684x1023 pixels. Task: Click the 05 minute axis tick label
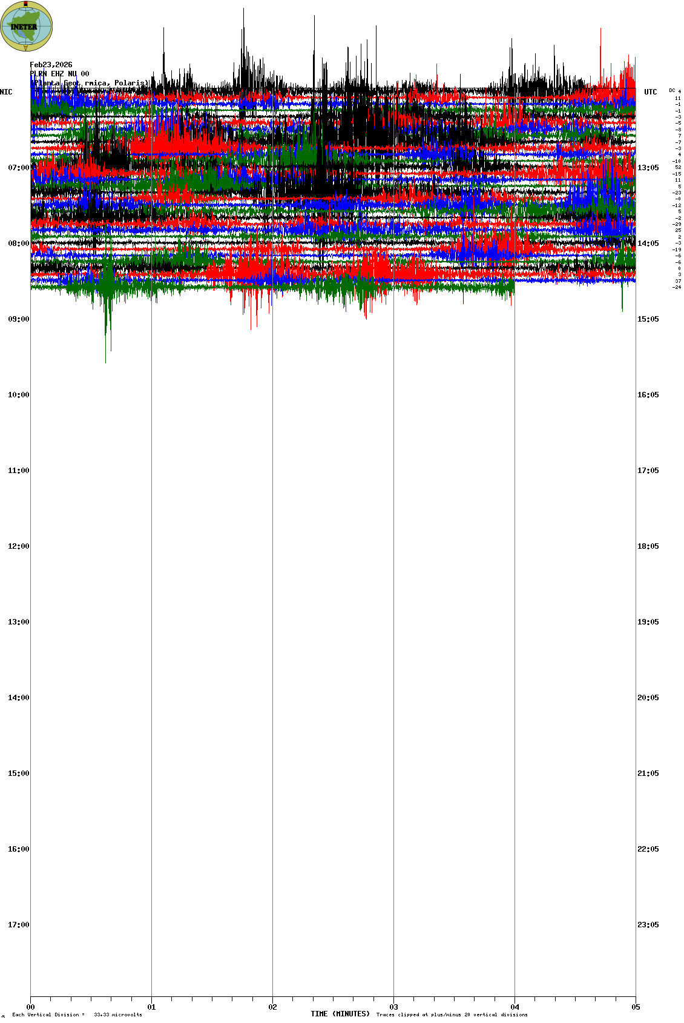[x=636, y=1007]
